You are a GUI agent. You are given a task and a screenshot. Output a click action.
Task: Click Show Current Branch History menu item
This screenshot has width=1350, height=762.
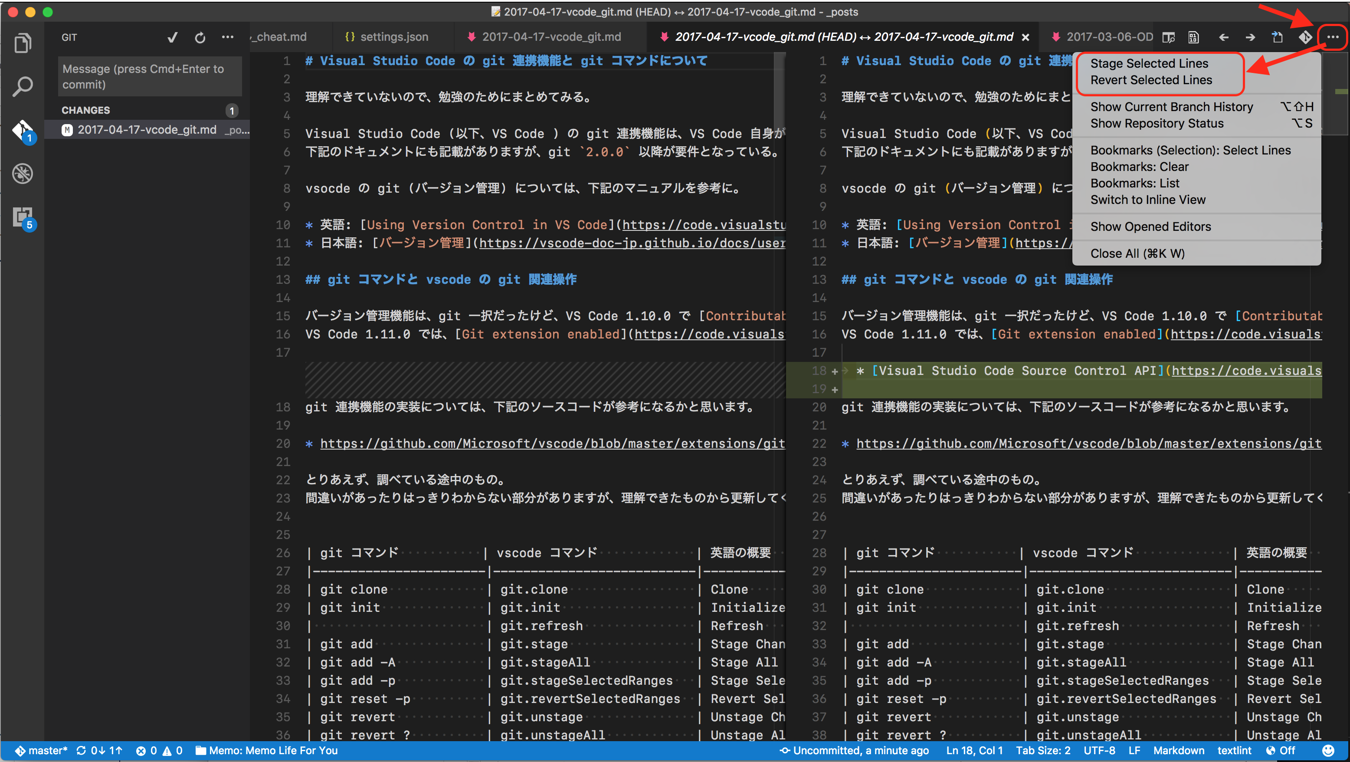(1171, 106)
